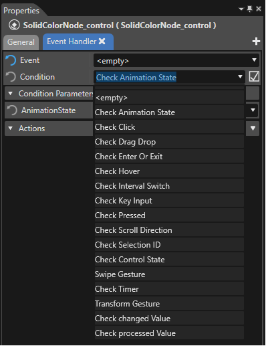
Task: Close the Properties panel
Action: (259, 9)
